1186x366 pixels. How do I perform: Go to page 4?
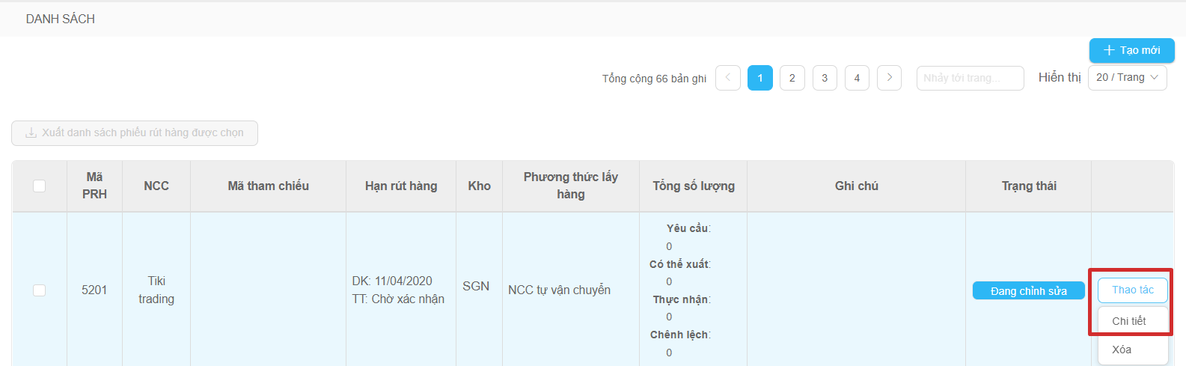pyautogui.click(x=857, y=78)
